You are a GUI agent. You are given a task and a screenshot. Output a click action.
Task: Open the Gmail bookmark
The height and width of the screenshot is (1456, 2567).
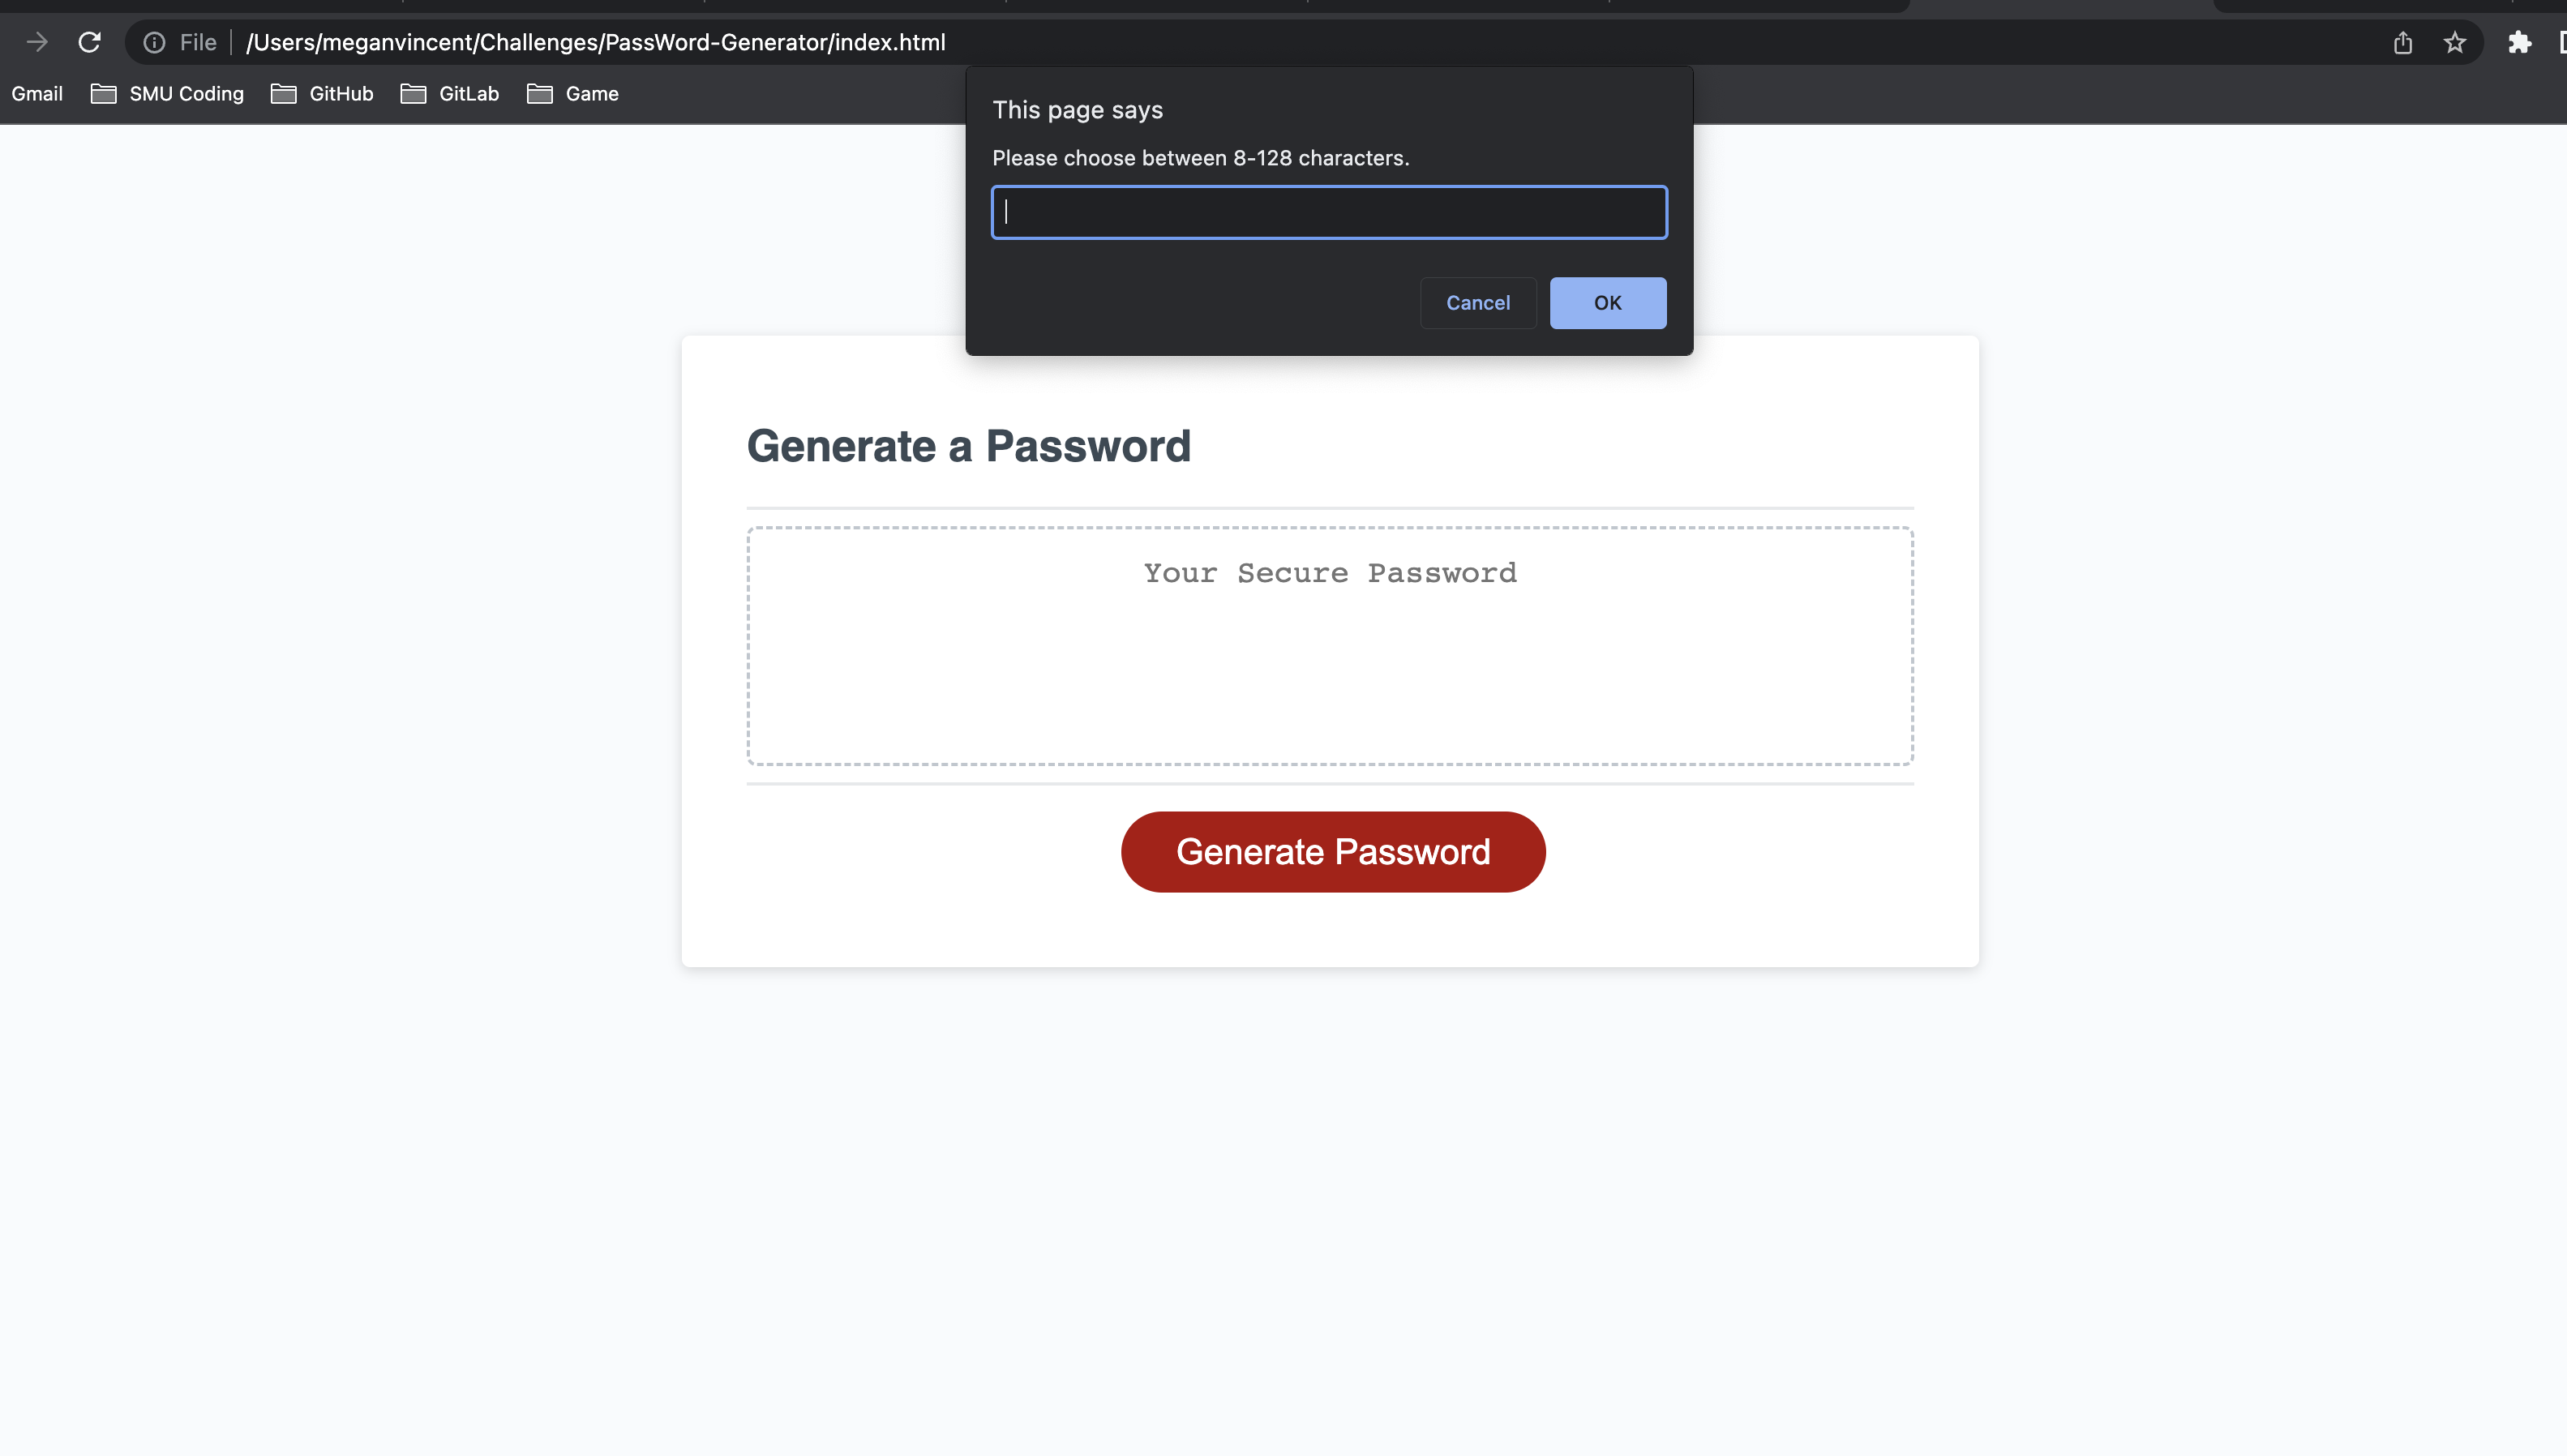[x=37, y=93]
